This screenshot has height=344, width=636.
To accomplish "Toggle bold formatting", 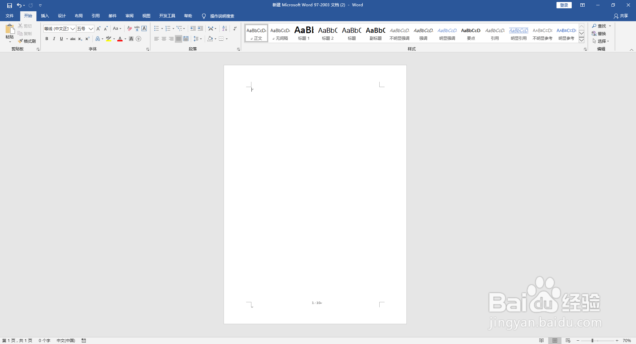I will (x=46, y=39).
